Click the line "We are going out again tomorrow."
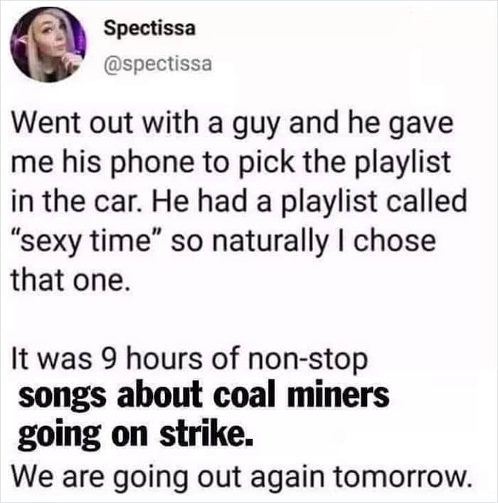 pyautogui.click(x=242, y=472)
